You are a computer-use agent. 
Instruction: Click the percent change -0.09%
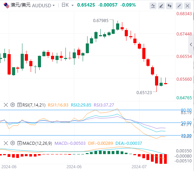coord(128,5)
